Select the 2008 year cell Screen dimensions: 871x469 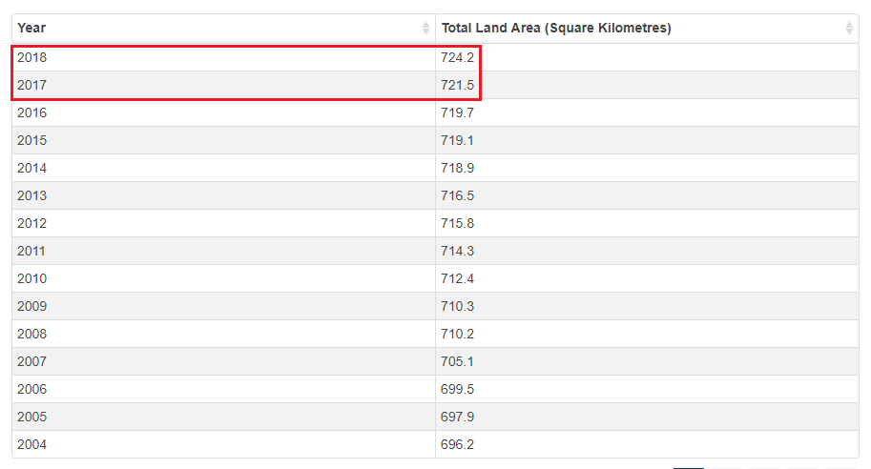point(32,334)
